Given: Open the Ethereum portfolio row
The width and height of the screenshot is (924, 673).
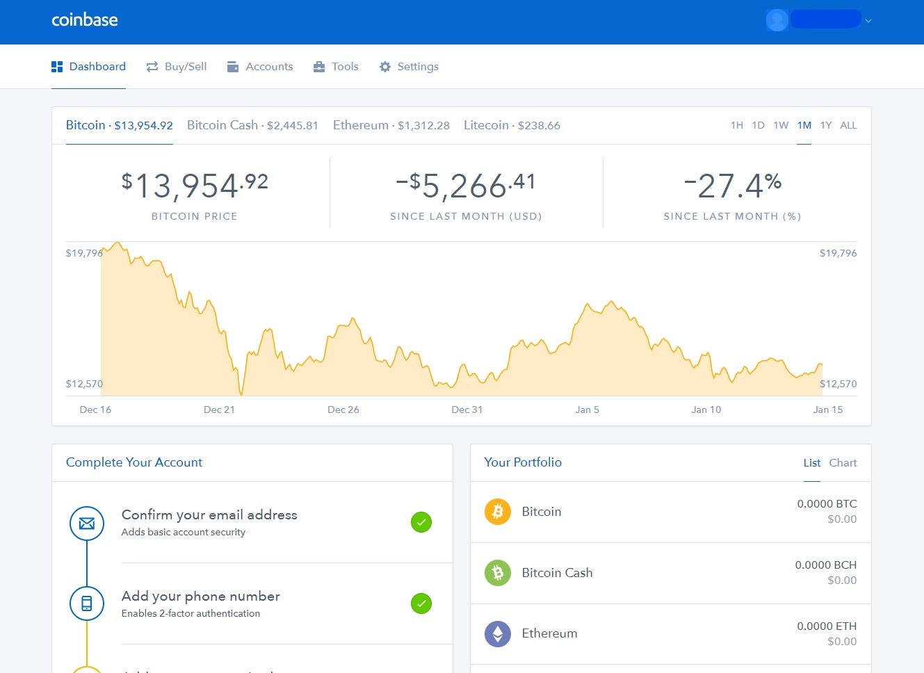Looking at the screenshot, I should point(671,634).
